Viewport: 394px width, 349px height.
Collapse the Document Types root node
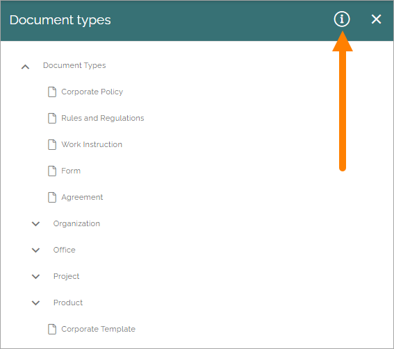(x=25, y=67)
